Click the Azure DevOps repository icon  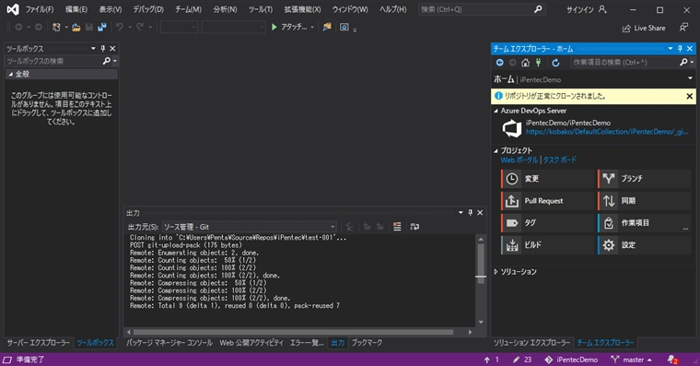[x=512, y=129]
